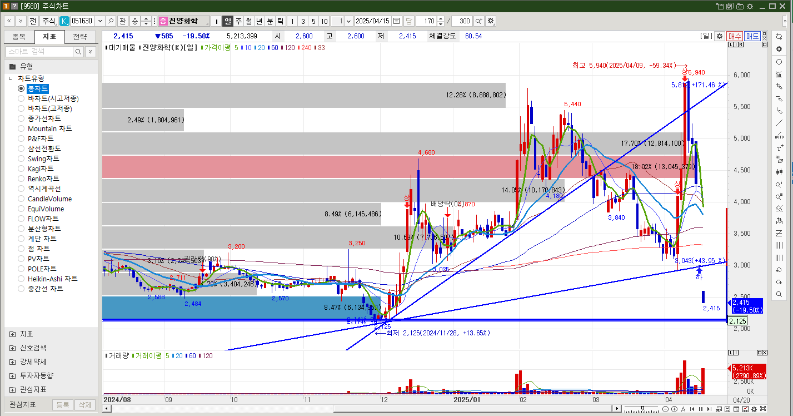Click the chart pane gear next to [일]

tap(720, 36)
